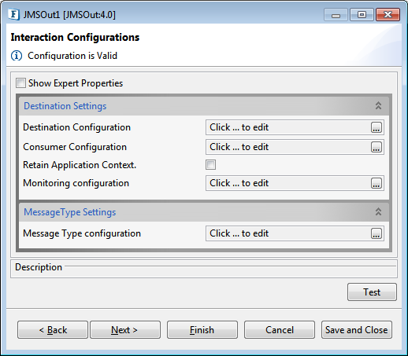
Task: Click the MessageType Settings header title
Action: 70,212
